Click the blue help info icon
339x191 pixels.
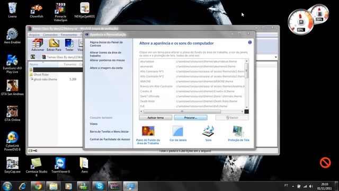coord(249,42)
